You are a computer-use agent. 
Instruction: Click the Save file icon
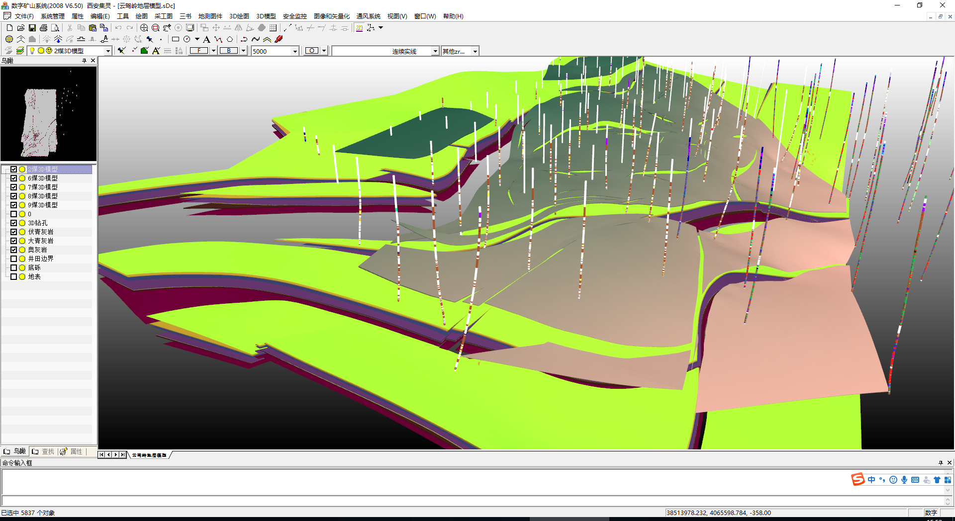click(32, 28)
